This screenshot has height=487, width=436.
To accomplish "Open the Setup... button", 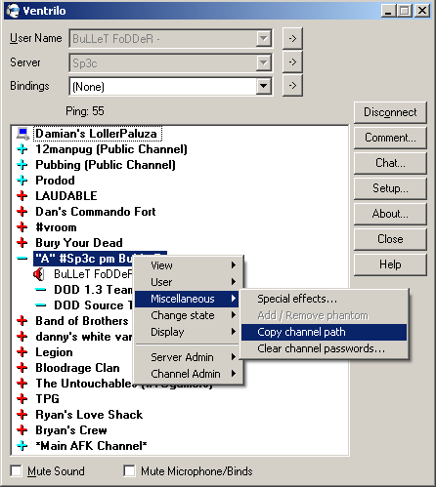I will (x=390, y=188).
